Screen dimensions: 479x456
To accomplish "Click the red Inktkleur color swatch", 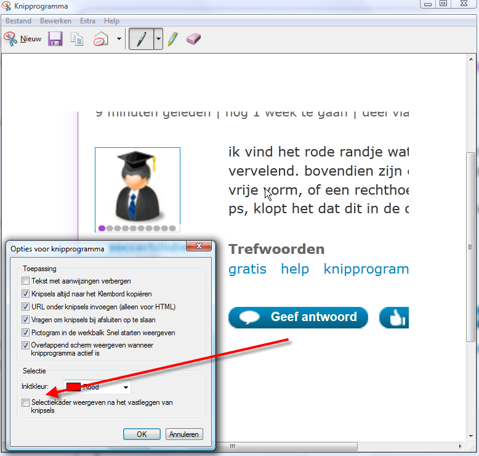I will (73, 388).
